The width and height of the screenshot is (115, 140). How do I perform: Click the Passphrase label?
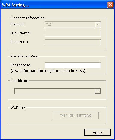click(x=21, y=65)
